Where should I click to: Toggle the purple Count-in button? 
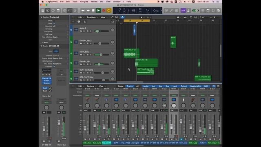(x=183, y=11)
